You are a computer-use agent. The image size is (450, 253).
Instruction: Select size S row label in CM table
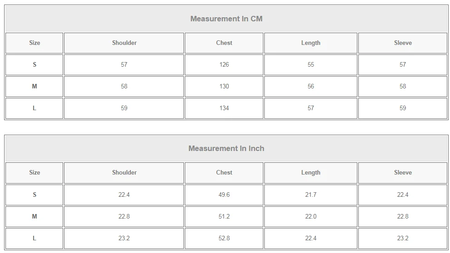35,64
